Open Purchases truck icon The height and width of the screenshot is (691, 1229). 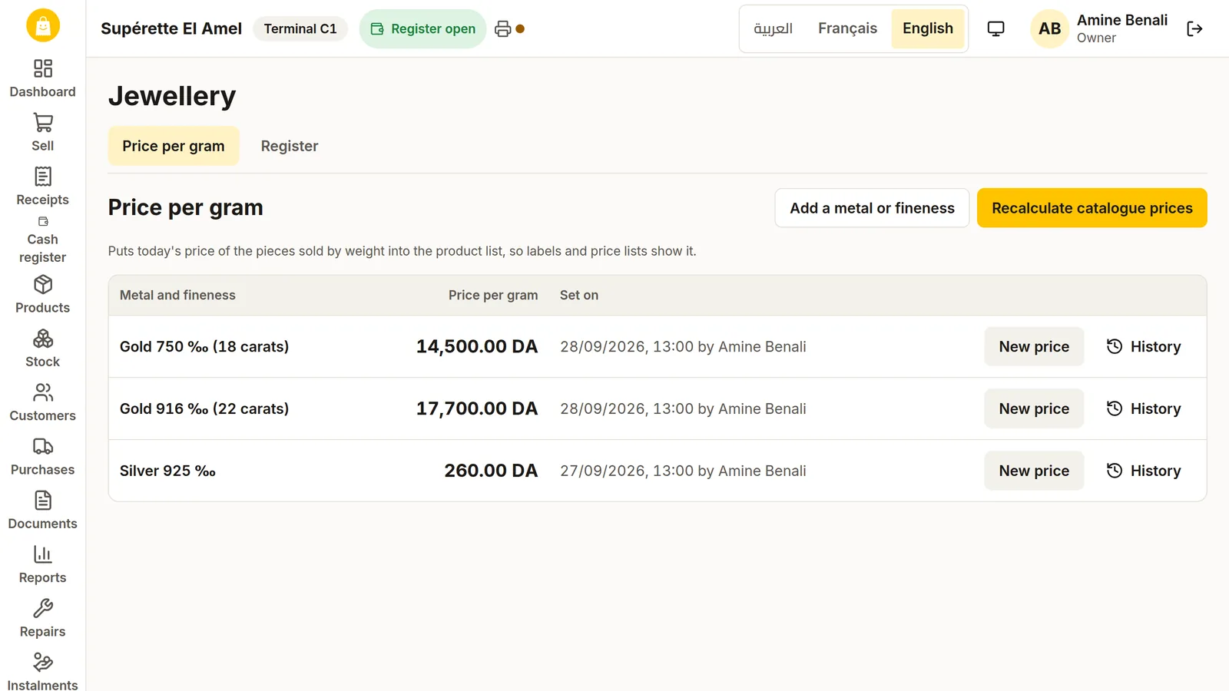point(43,447)
